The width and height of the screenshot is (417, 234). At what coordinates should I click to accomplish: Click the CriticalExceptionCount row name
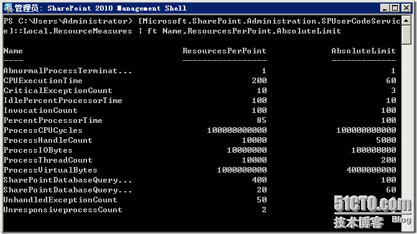click(x=58, y=91)
